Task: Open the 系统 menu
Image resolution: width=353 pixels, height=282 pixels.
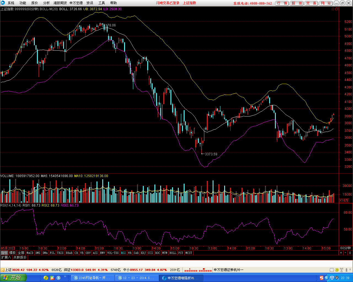Action: [11, 3]
